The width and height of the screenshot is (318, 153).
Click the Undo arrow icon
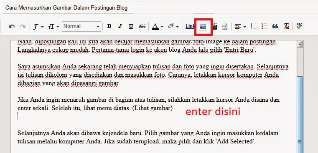coord(12,26)
